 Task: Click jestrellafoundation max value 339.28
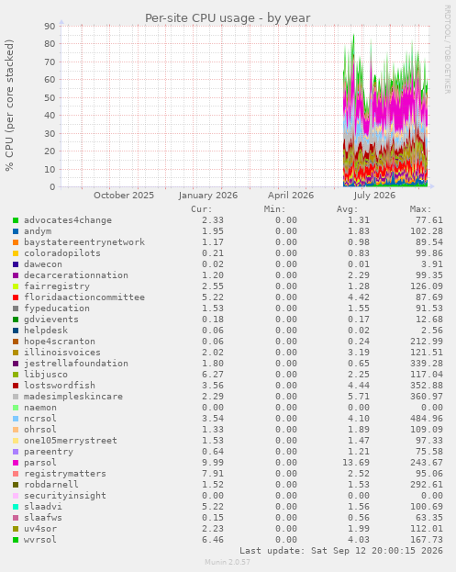(427, 364)
